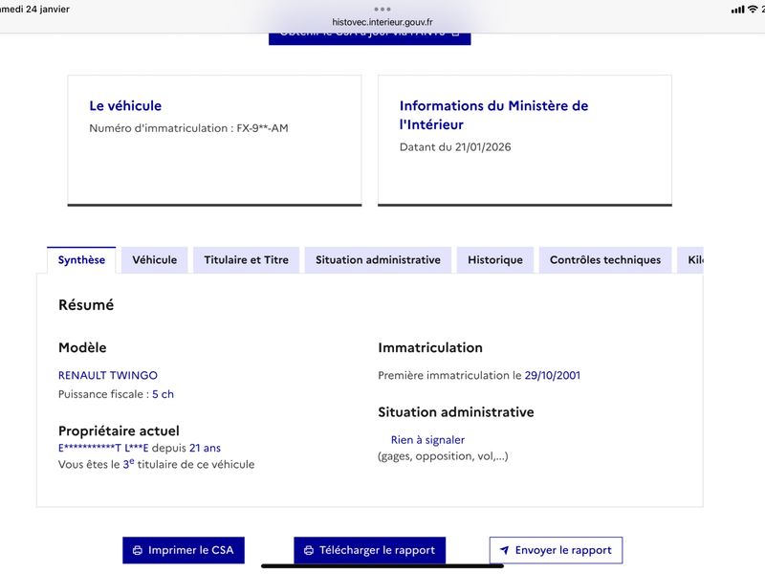Click printer icon on Imprimer le CSA
This screenshot has height=574, width=765.
coord(138,551)
